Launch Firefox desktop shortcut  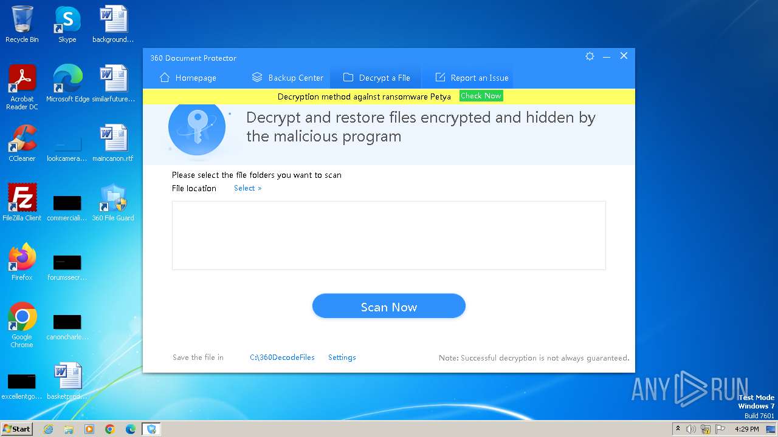click(22, 263)
